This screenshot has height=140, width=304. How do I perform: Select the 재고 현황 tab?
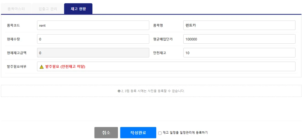78,9
